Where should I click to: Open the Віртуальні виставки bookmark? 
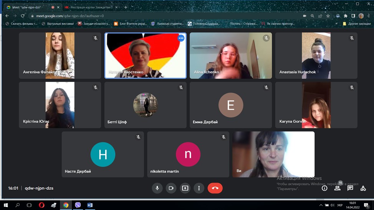click(x=57, y=24)
